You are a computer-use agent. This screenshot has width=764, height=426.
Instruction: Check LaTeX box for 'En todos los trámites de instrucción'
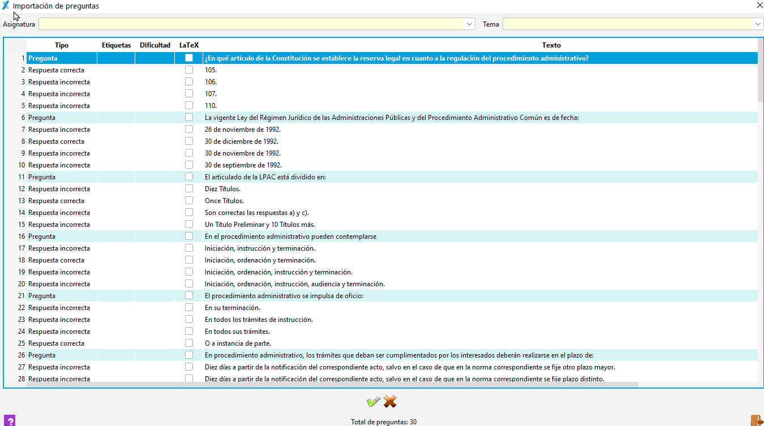[x=189, y=319]
